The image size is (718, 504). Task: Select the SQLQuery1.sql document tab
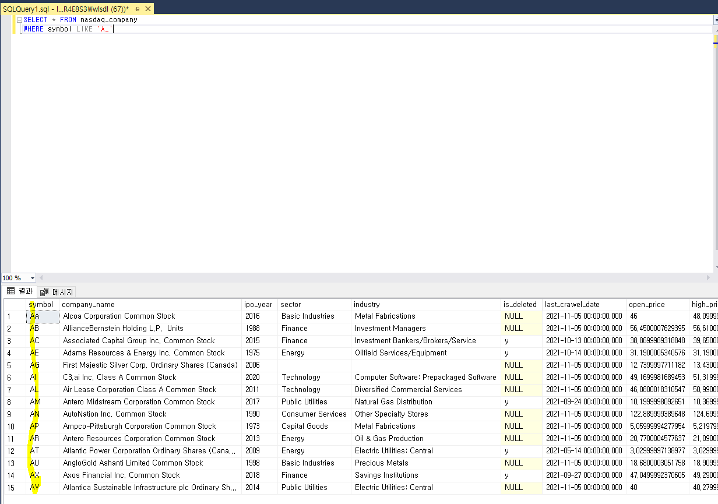(x=66, y=9)
